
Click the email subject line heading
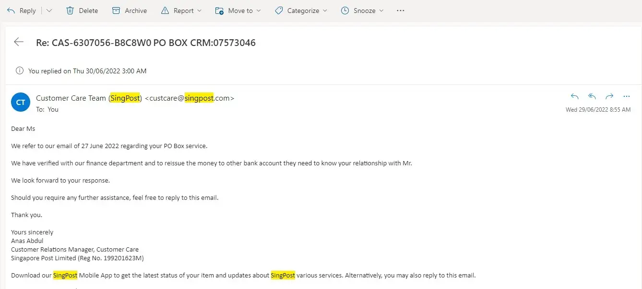(146, 43)
